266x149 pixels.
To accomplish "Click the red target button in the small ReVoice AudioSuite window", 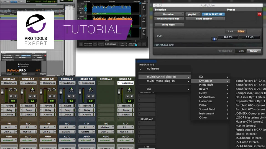I will (45, 55).
